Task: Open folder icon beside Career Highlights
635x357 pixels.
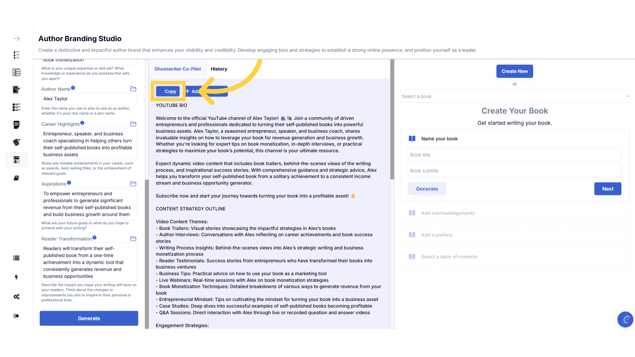Action: 133,124
